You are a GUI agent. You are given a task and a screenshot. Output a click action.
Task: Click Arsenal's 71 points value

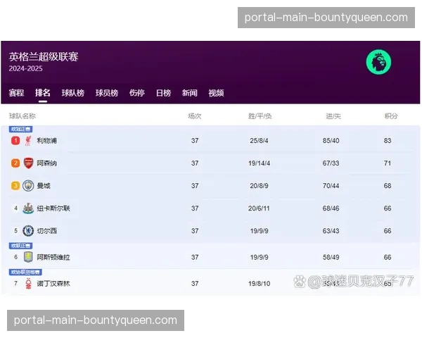pyautogui.click(x=388, y=163)
